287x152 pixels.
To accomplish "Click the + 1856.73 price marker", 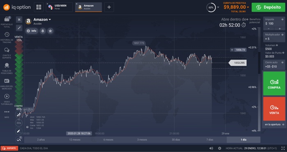I will (x=238, y=50).
